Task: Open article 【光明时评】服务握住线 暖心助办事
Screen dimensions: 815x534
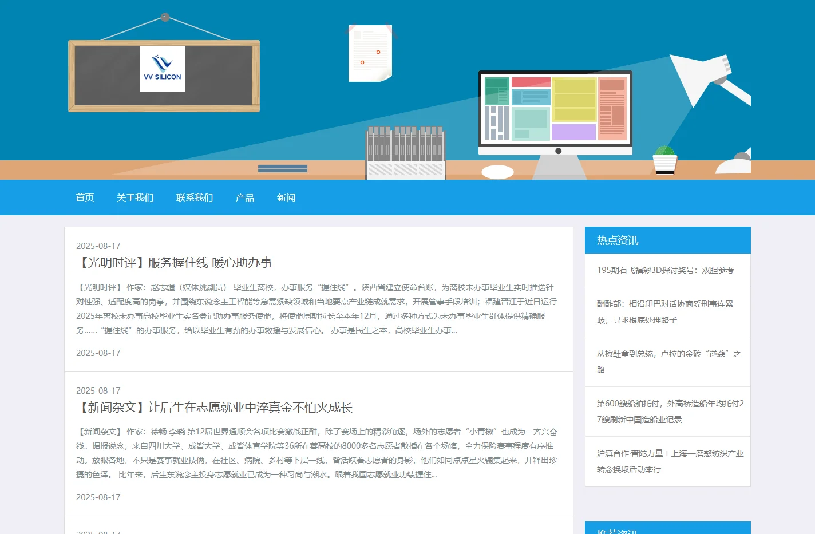Action: pyautogui.click(x=174, y=263)
